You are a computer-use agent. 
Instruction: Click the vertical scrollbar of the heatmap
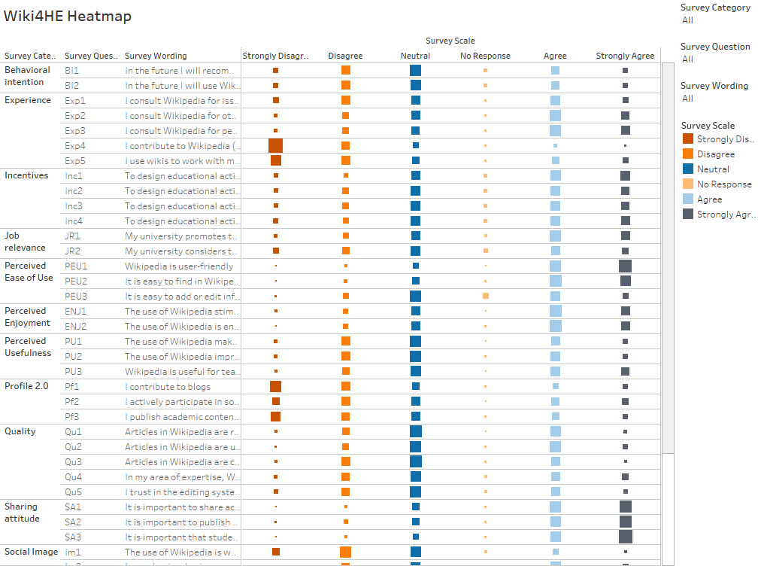point(668,258)
